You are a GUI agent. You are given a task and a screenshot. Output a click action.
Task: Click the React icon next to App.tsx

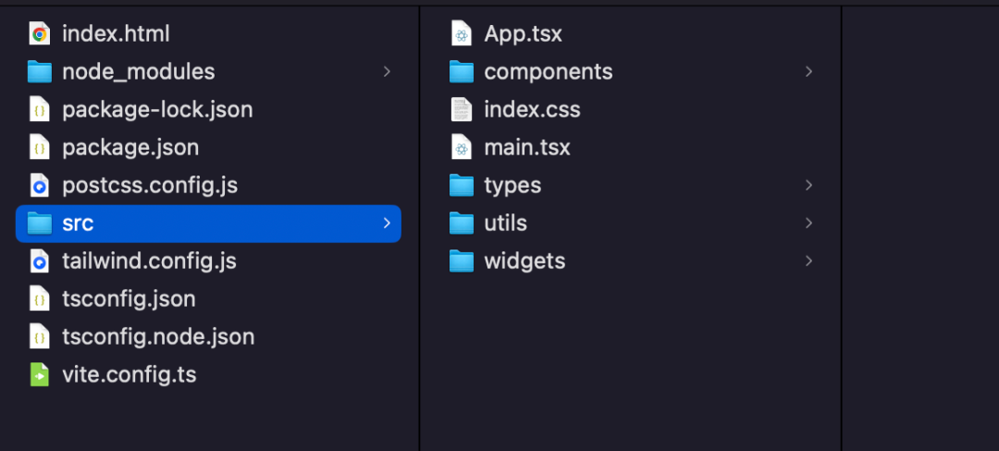462,33
